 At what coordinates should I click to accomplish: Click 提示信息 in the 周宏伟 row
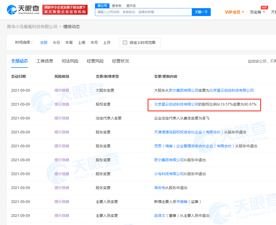tap(62, 188)
